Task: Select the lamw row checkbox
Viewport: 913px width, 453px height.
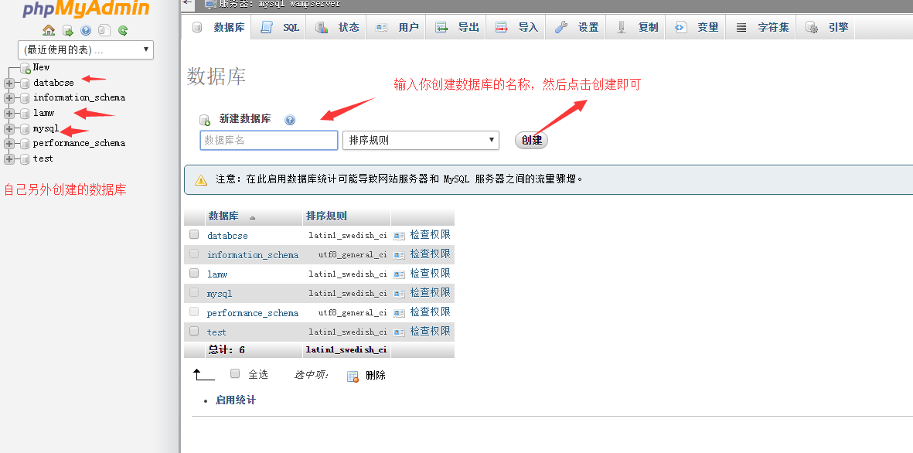Action: point(194,273)
